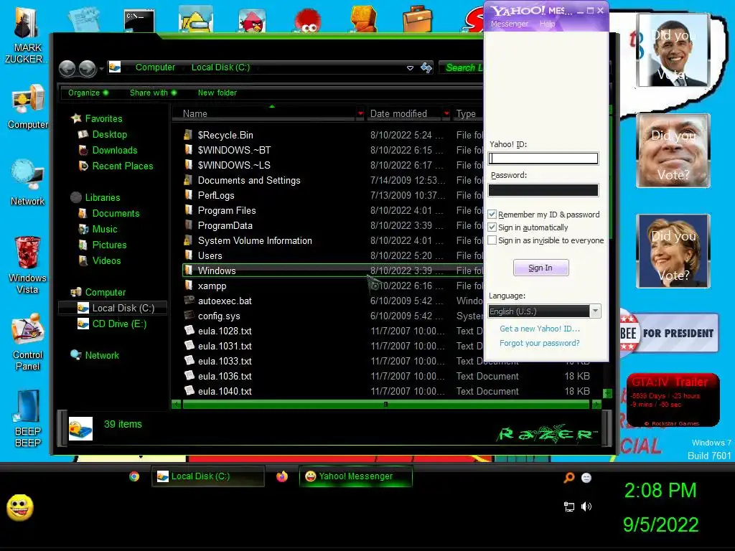This screenshot has height=551, width=735.
Task: Click the clock showing 2:08 PM
Action: click(x=660, y=491)
